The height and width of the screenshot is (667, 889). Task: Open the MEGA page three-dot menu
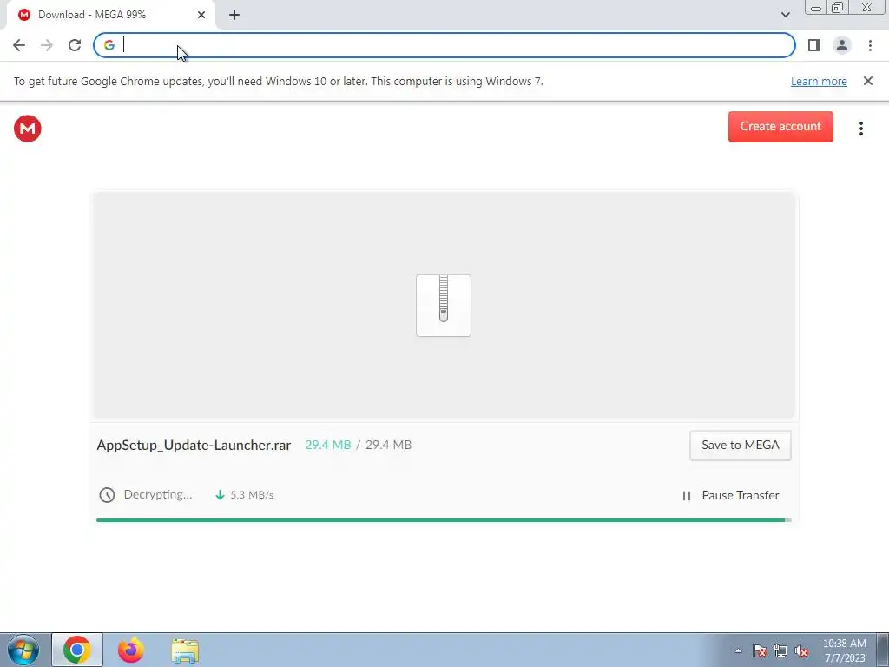point(860,129)
